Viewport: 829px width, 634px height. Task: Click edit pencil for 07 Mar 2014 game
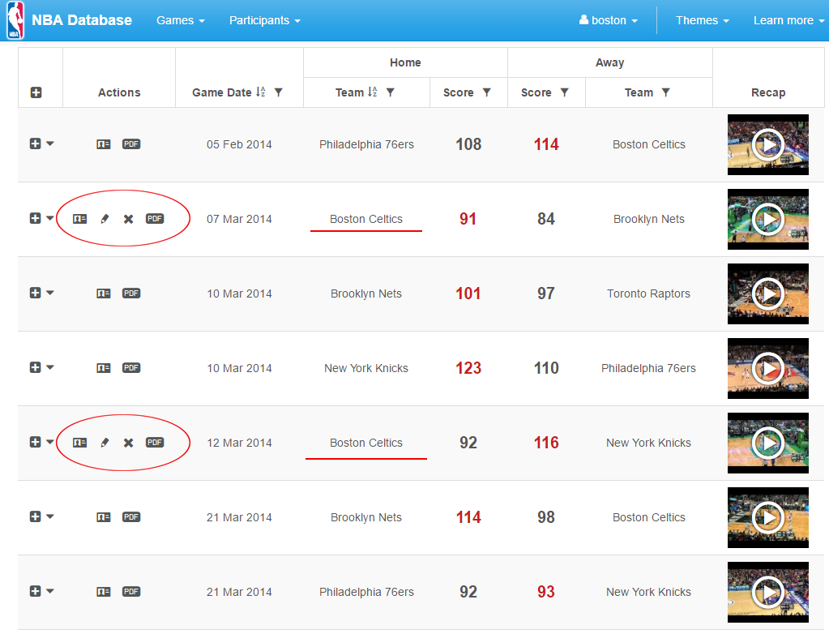[x=105, y=219]
